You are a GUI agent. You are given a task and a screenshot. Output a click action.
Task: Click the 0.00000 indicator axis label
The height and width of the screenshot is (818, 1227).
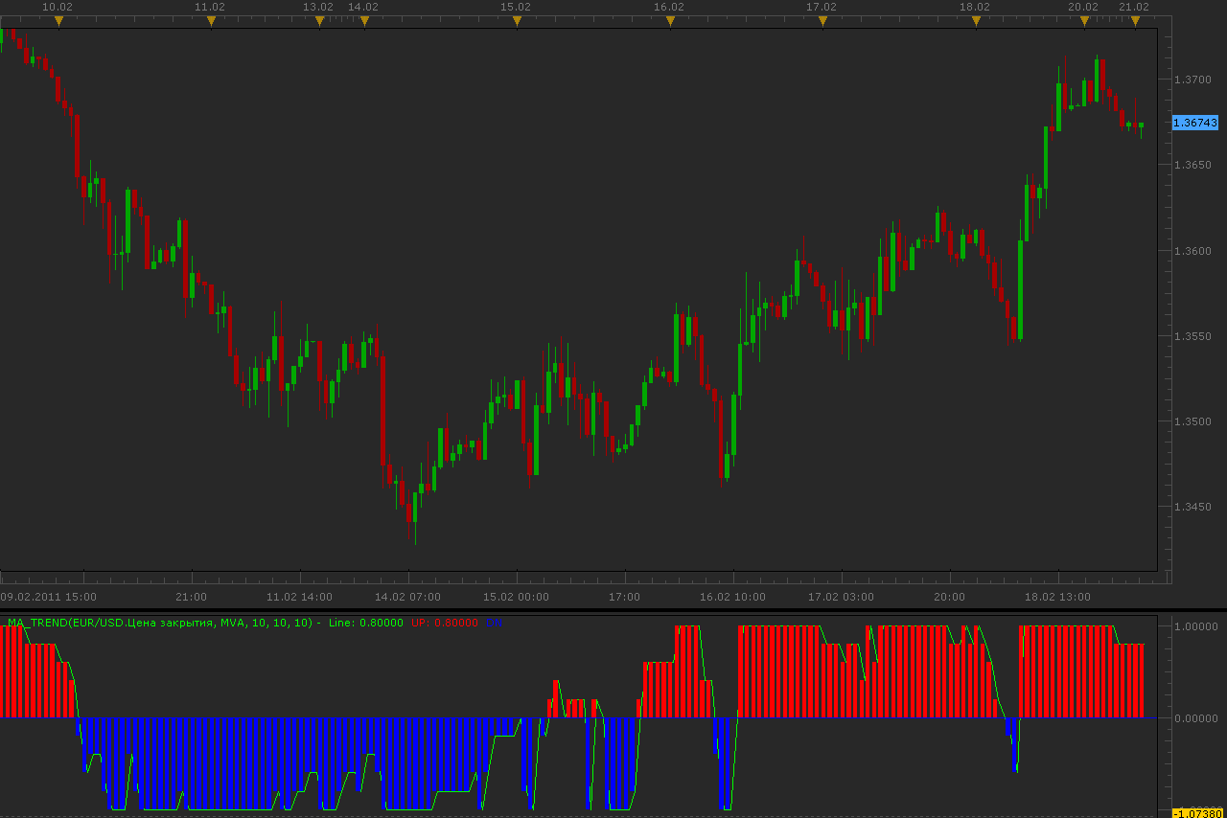pos(1197,717)
